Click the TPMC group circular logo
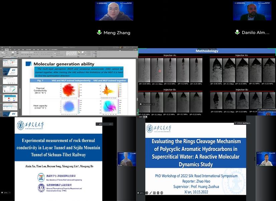The height and width of the screenshot is (201, 276). [41, 188]
